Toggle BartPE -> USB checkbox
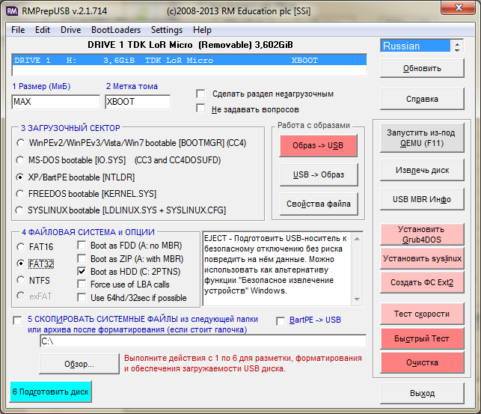This screenshot has width=481, height=414. [281, 321]
